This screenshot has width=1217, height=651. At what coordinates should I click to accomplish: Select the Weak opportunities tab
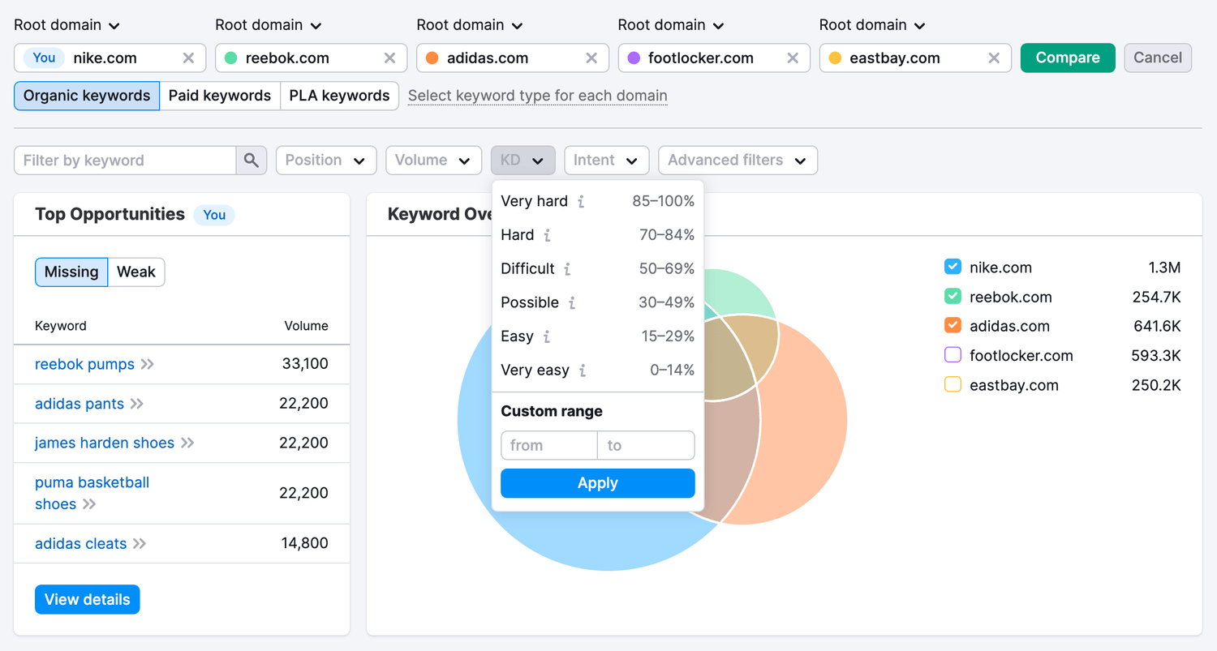pos(136,272)
